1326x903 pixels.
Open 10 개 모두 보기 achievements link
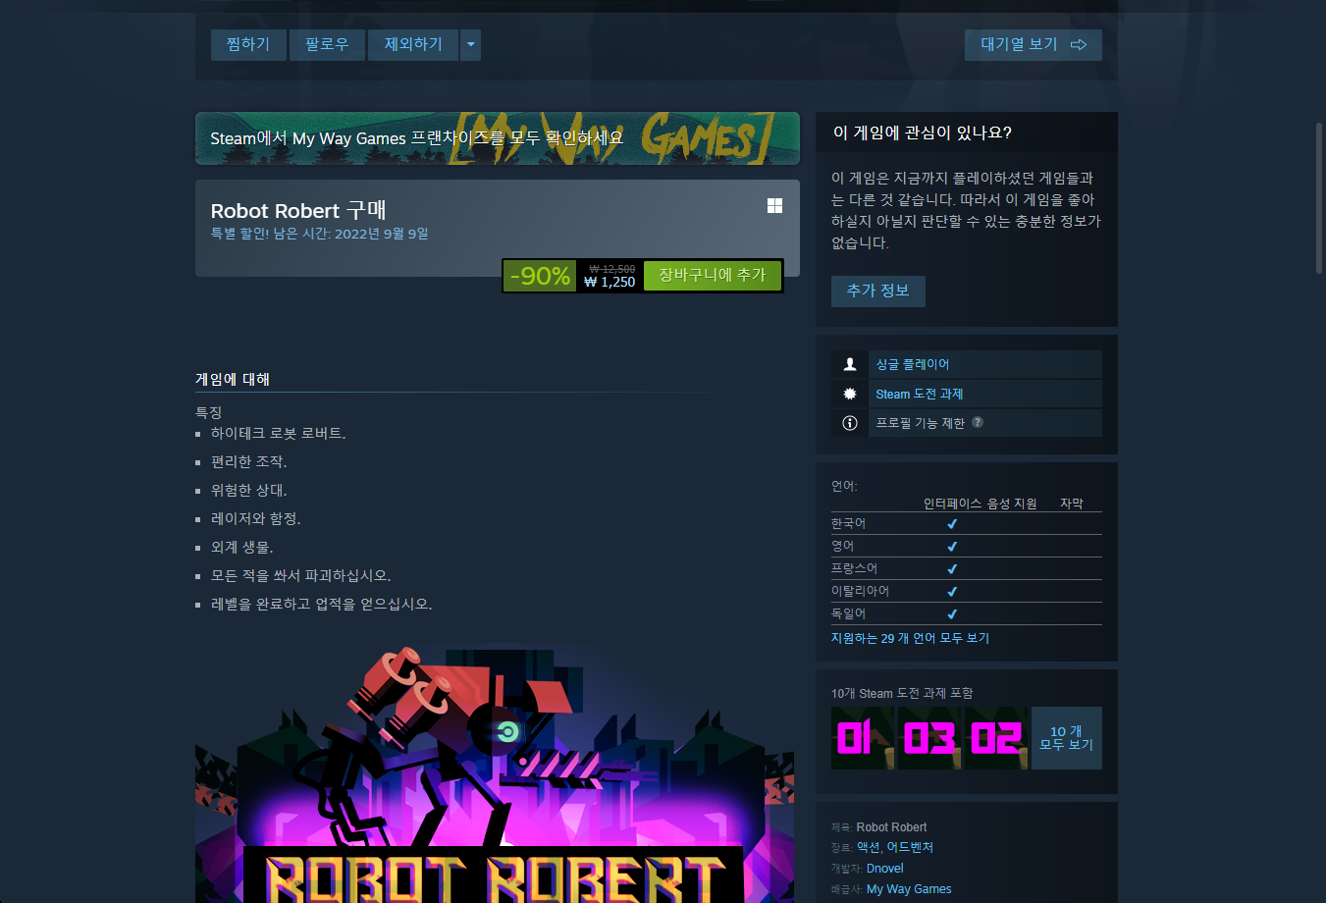click(x=1067, y=738)
